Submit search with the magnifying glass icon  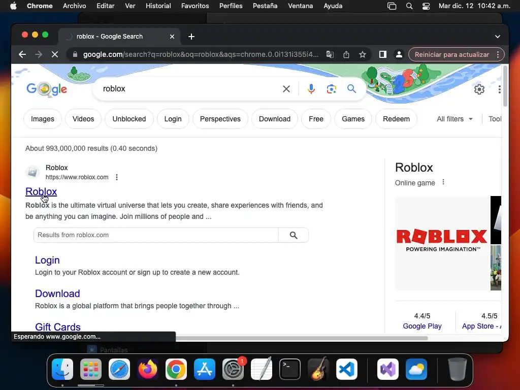pos(351,88)
